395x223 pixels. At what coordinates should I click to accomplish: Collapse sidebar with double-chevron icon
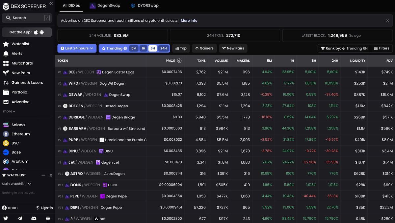click(51, 3)
